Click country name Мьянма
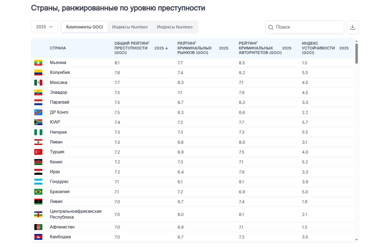Viewport: 382px width, 247px height. point(58,63)
